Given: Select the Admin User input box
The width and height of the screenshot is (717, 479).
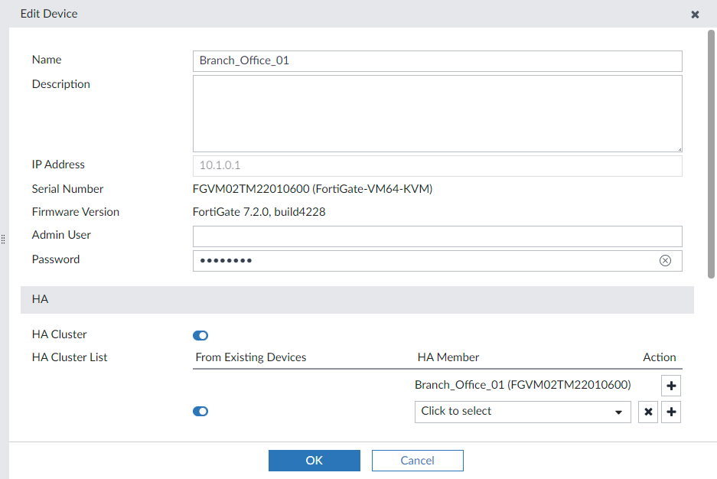Looking at the screenshot, I should 436,236.
